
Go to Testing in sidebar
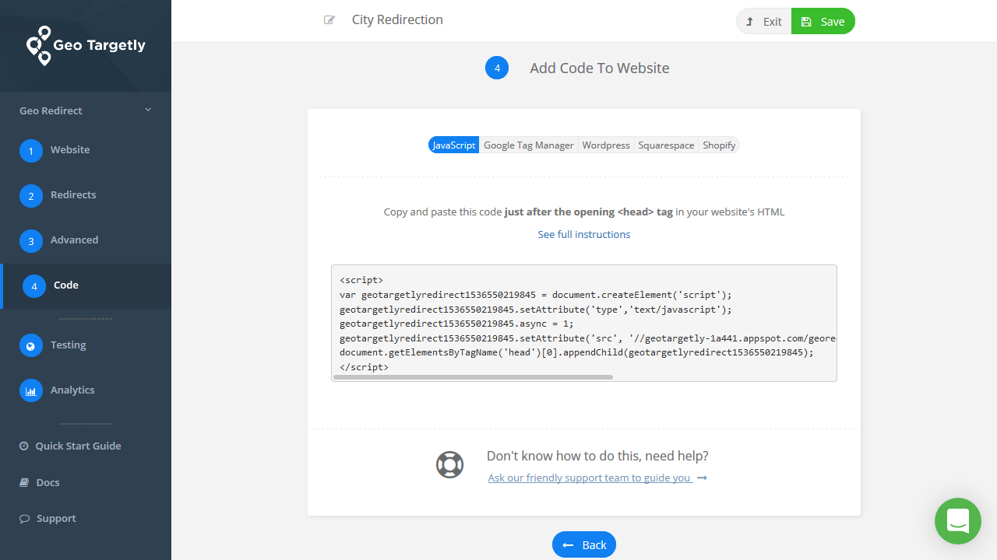86,345
